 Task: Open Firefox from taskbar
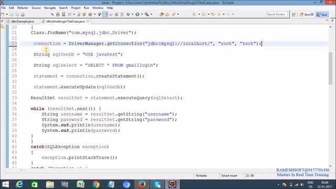[142, 184]
